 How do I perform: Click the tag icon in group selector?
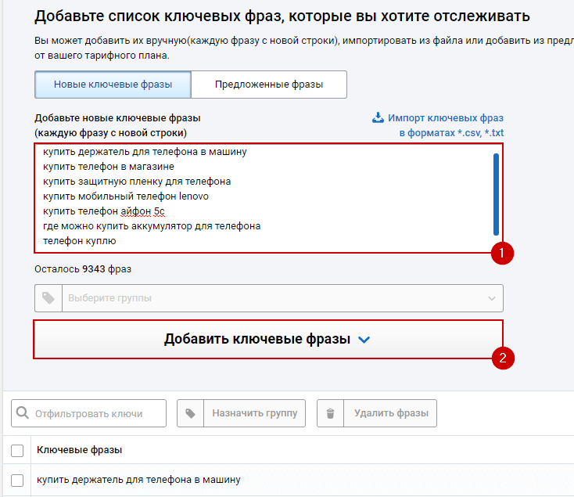(x=48, y=298)
